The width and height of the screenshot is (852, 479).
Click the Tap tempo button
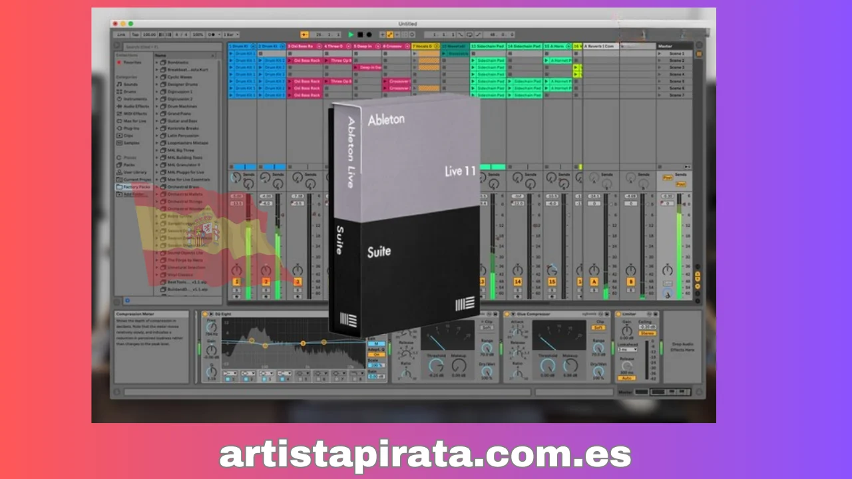click(x=135, y=35)
